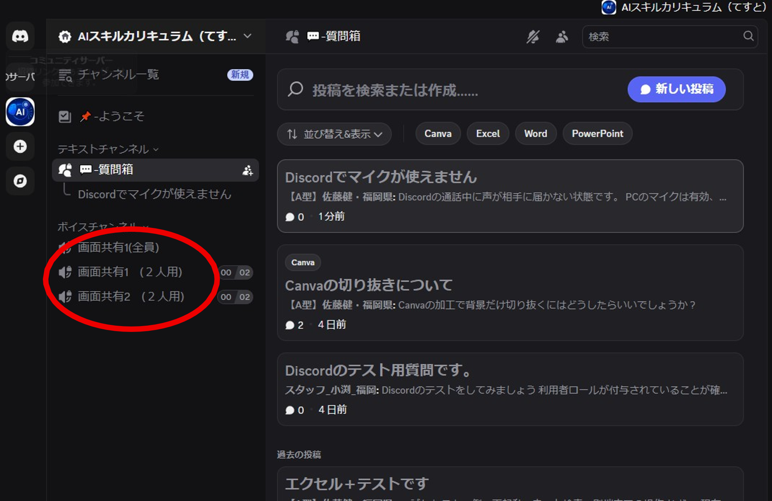
Task: Create a 新しい投稿 new post
Action: 676,89
